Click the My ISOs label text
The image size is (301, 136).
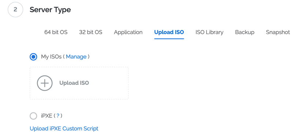[51, 57]
